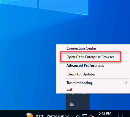Open Connection Center from context menu
The width and height of the screenshot is (130, 117).
[x=93, y=48]
